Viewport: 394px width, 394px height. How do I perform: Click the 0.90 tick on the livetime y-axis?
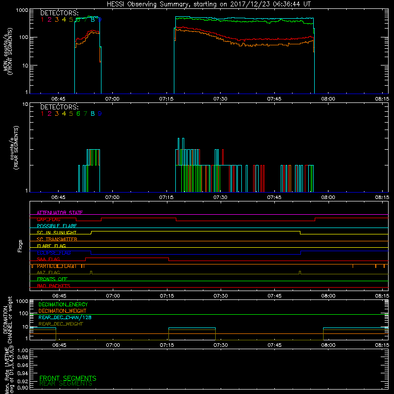(23, 388)
